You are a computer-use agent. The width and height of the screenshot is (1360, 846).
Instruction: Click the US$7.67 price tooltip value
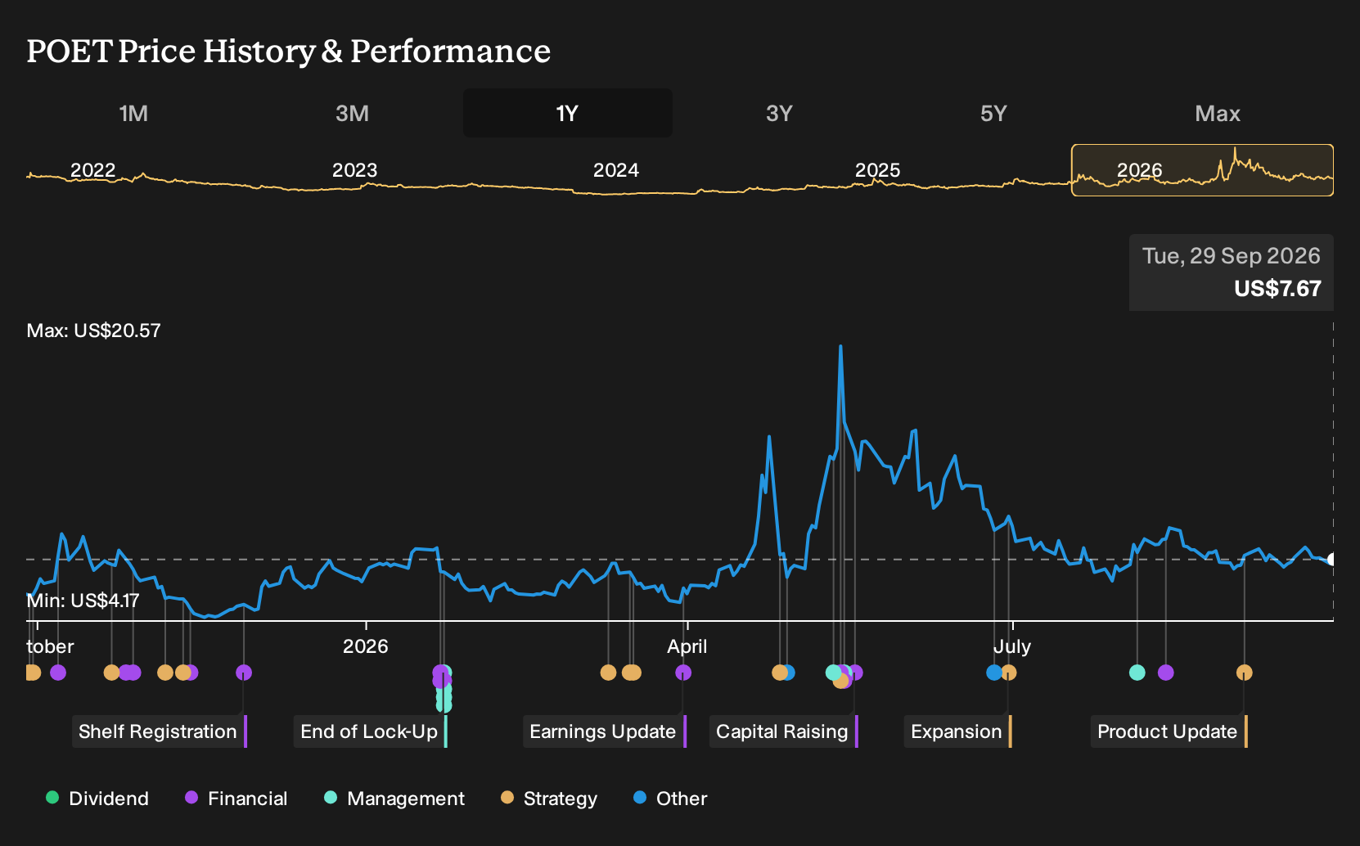(x=1277, y=289)
